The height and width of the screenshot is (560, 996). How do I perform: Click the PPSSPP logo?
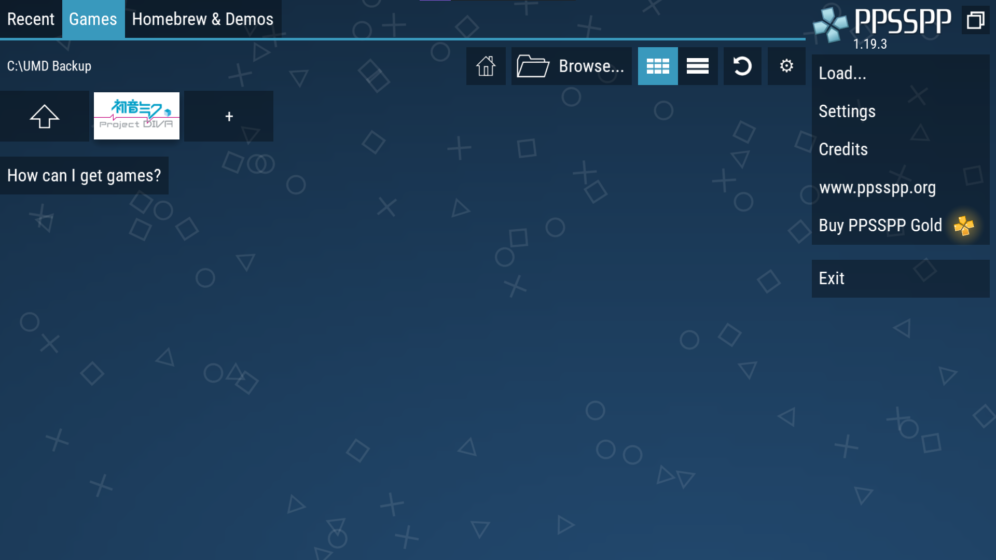point(882,23)
